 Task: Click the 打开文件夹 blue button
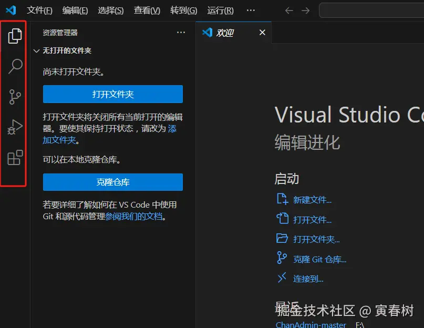click(x=113, y=94)
